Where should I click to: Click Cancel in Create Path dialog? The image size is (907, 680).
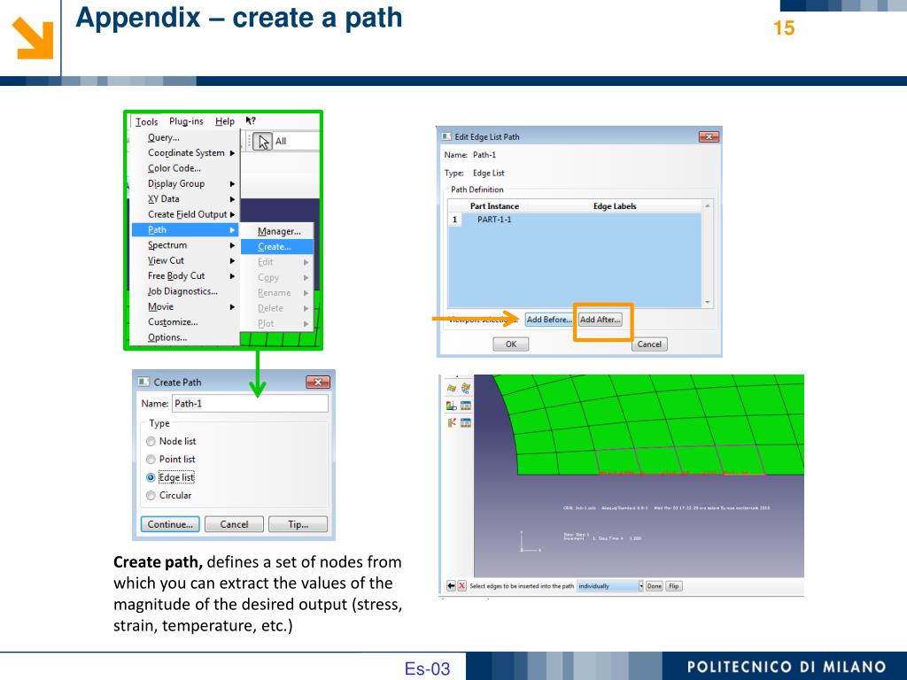coord(234,524)
